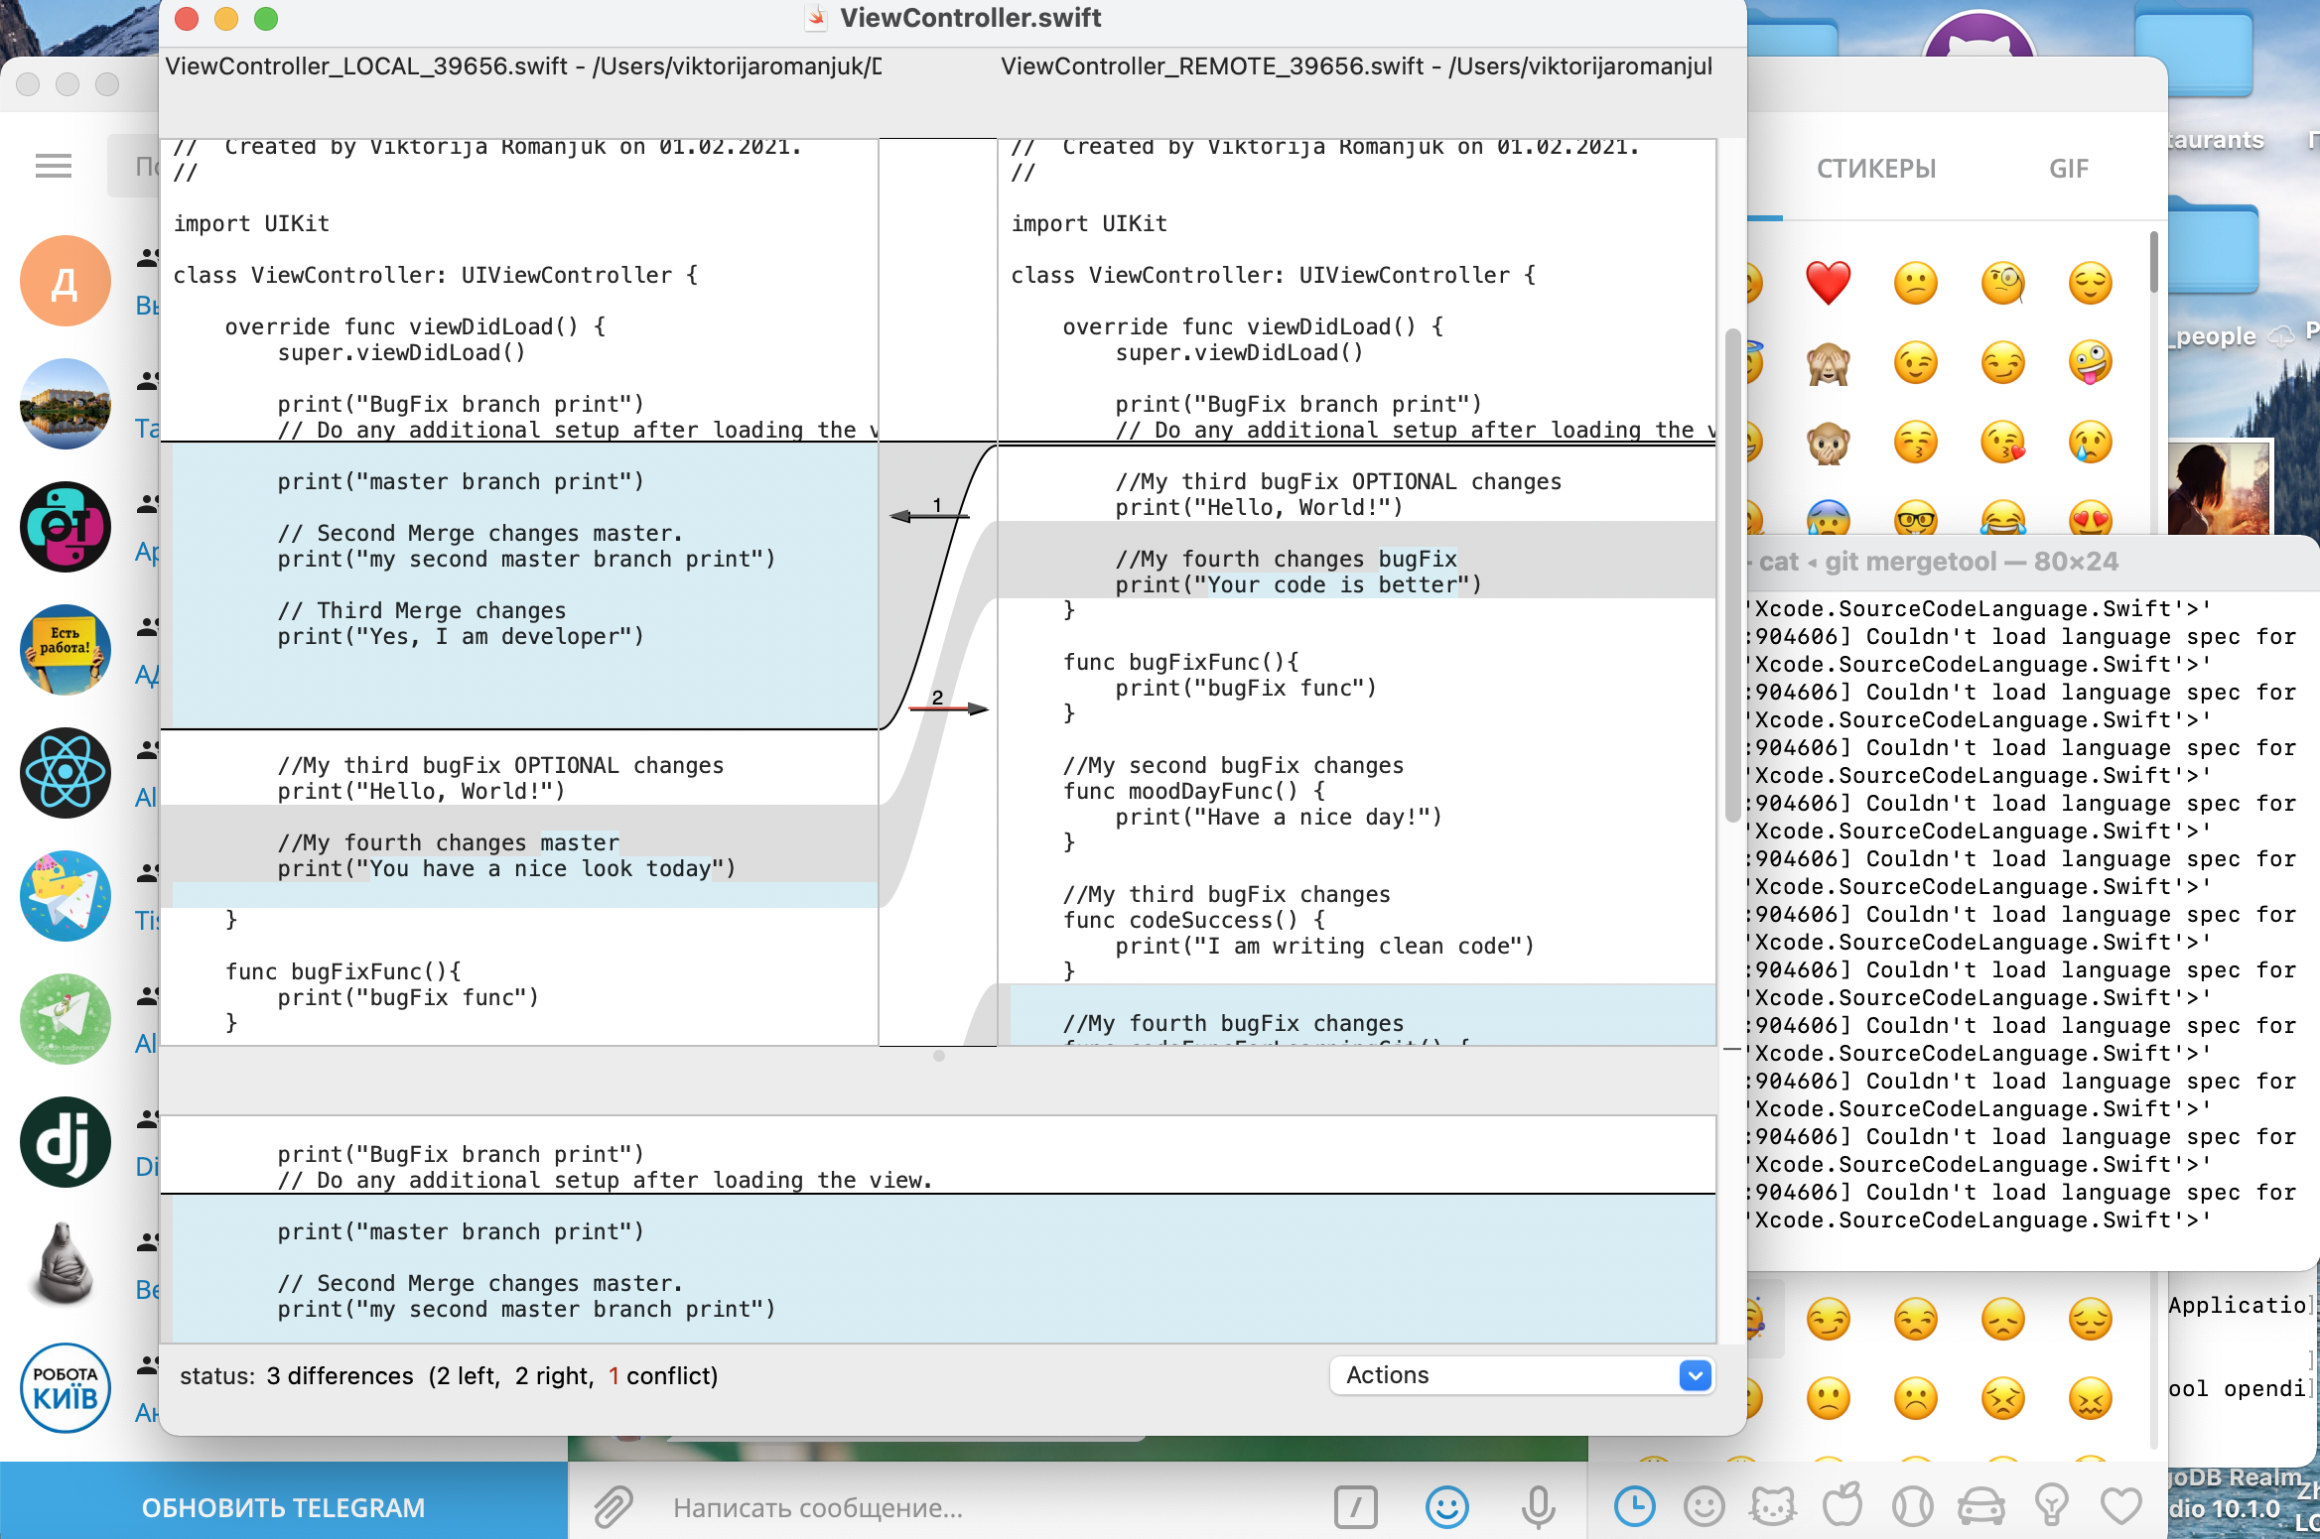Open Telegram hamburger menu
This screenshot has height=1539, width=2320.
click(54, 166)
